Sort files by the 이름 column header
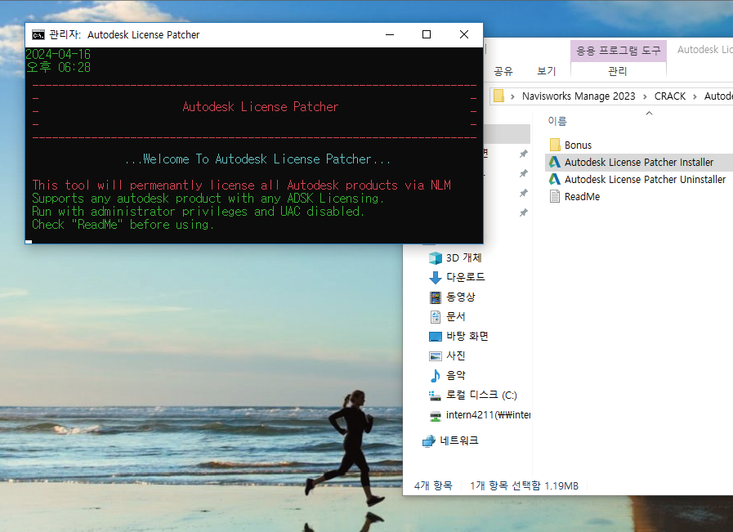The height and width of the screenshot is (532, 733). pos(557,121)
